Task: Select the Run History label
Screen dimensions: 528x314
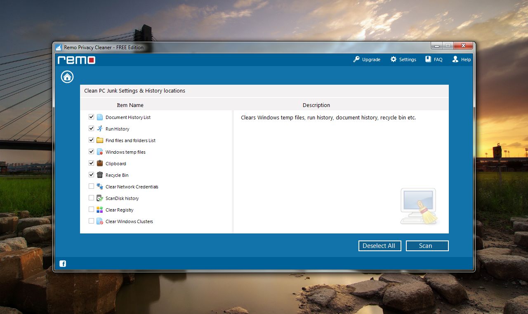Action: click(117, 129)
